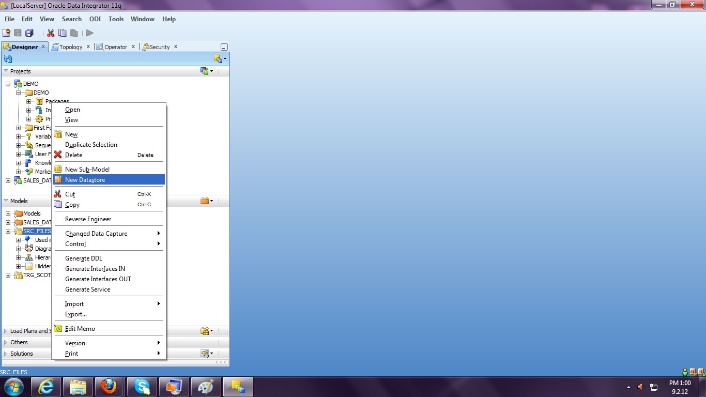Click the Copy icon in the main toolbar
Screen dimensions: 706x397
tap(62, 33)
